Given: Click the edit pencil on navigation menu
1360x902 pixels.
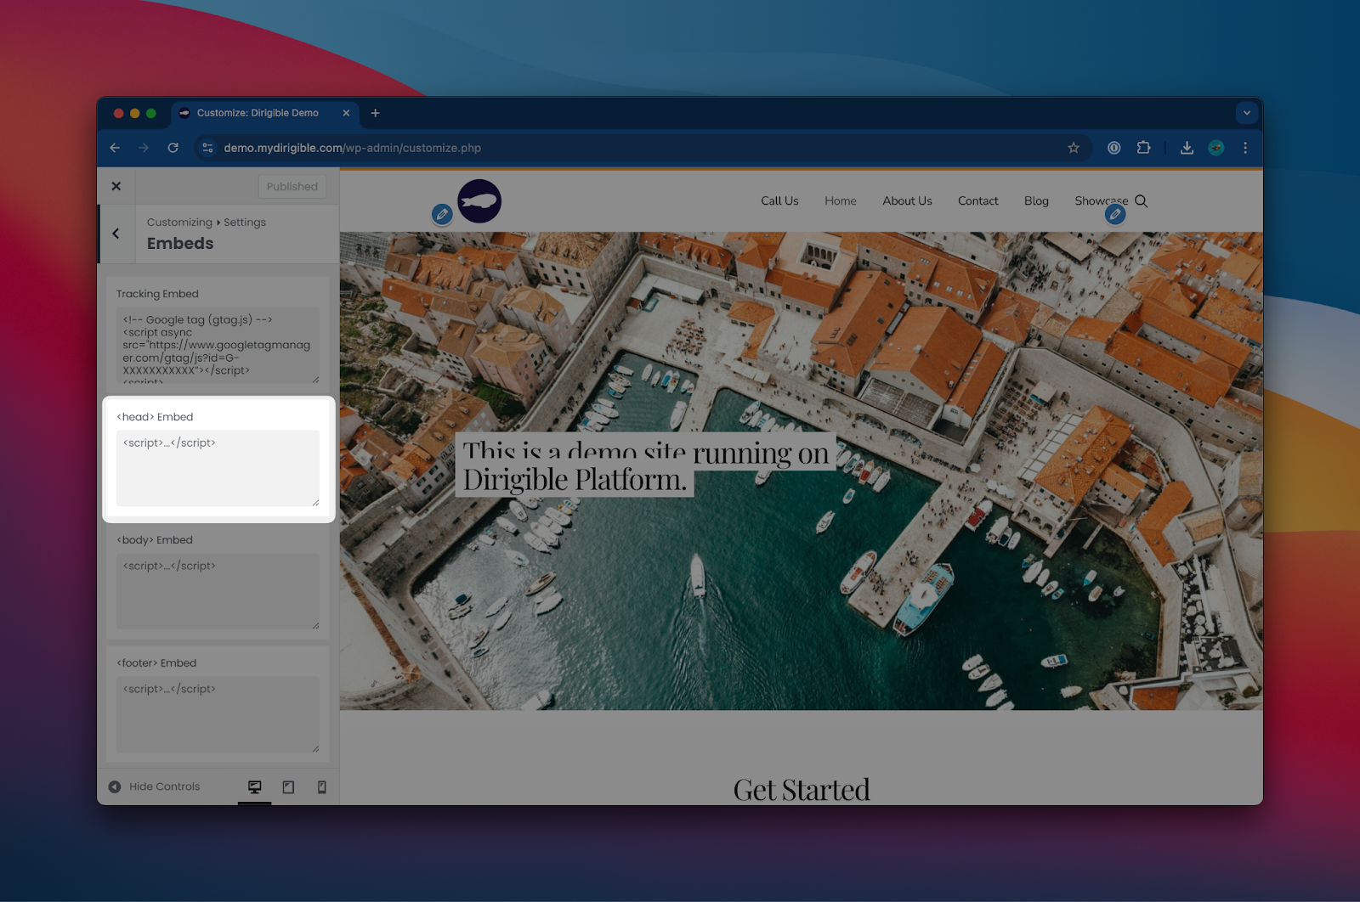Looking at the screenshot, I should 1115,214.
